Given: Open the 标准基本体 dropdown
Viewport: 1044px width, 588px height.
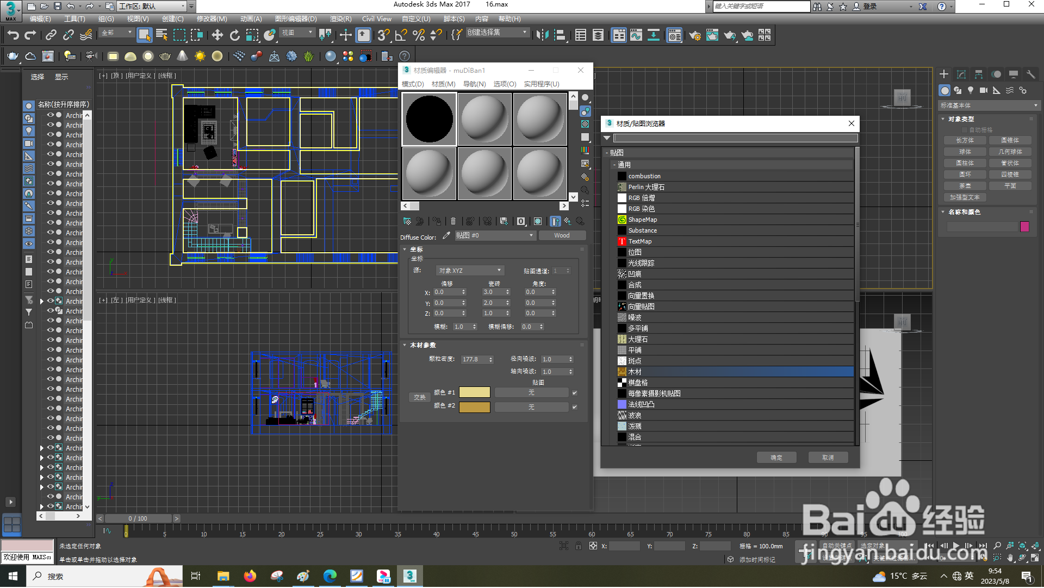Looking at the screenshot, I should coord(989,105).
